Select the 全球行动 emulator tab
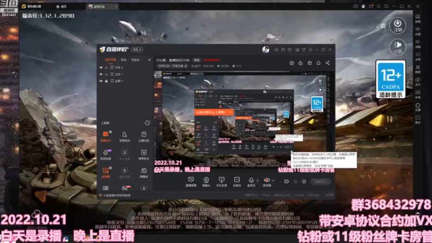The width and height of the screenshot is (432, 243). point(102,6)
